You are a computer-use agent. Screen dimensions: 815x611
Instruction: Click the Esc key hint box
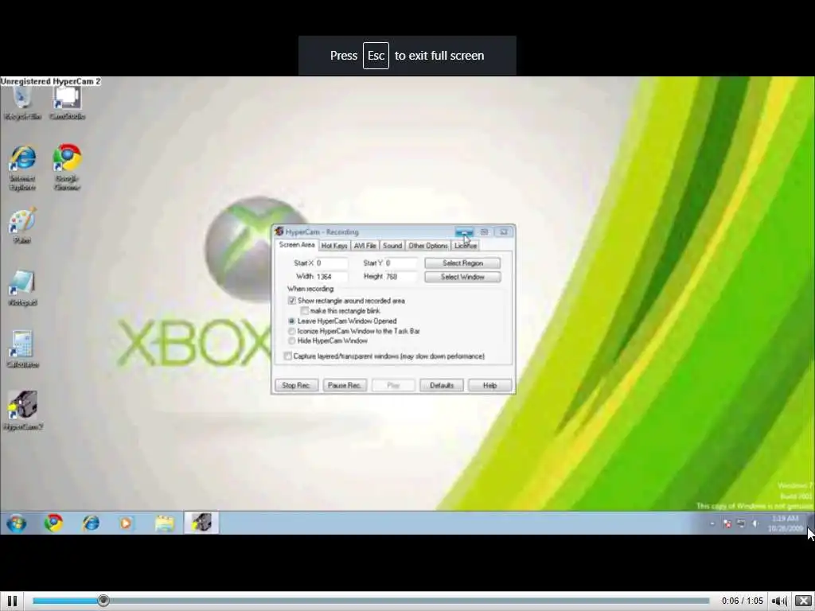coord(376,56)
